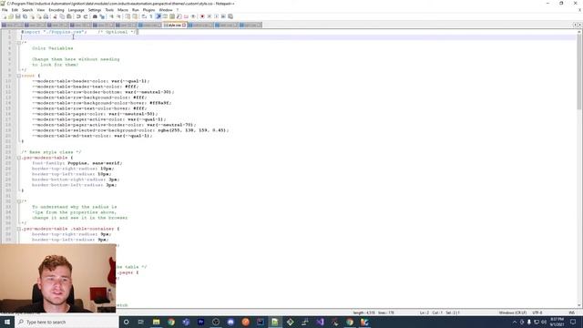Click the Zoom In toolbar icon
The image size is (583, 328).
[111, 16]
